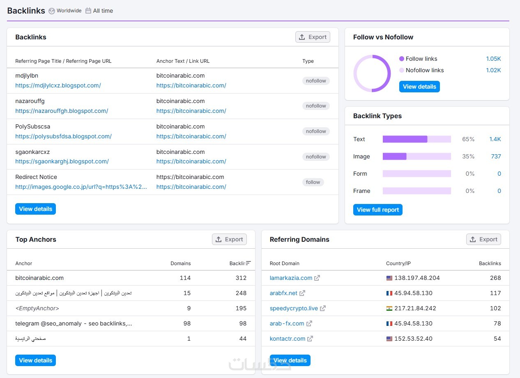This screenshot has width=520, height=378.
Task: Open arabfx.net external link icon
Action: pyautogui.click(x=302, y=293)
